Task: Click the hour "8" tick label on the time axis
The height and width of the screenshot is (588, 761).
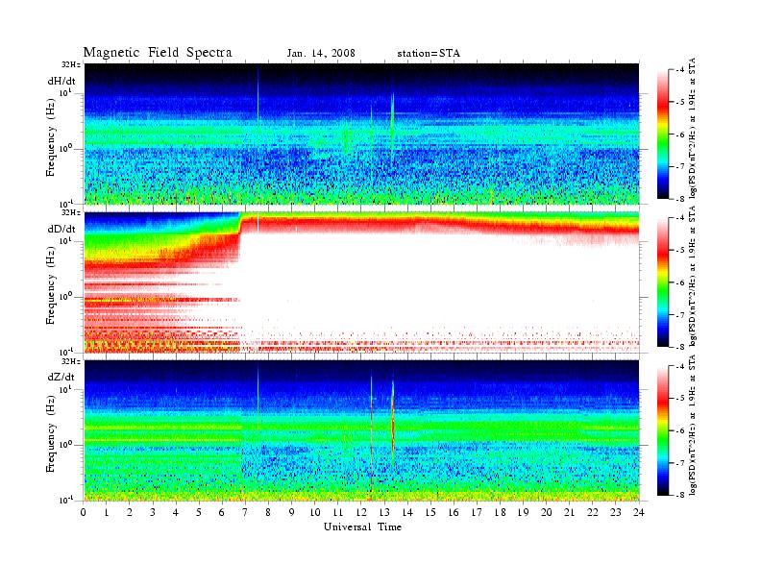Action: 268,513
